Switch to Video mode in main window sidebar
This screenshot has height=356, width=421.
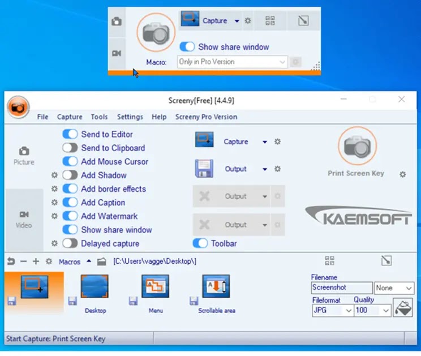click(x=24, y=220)
